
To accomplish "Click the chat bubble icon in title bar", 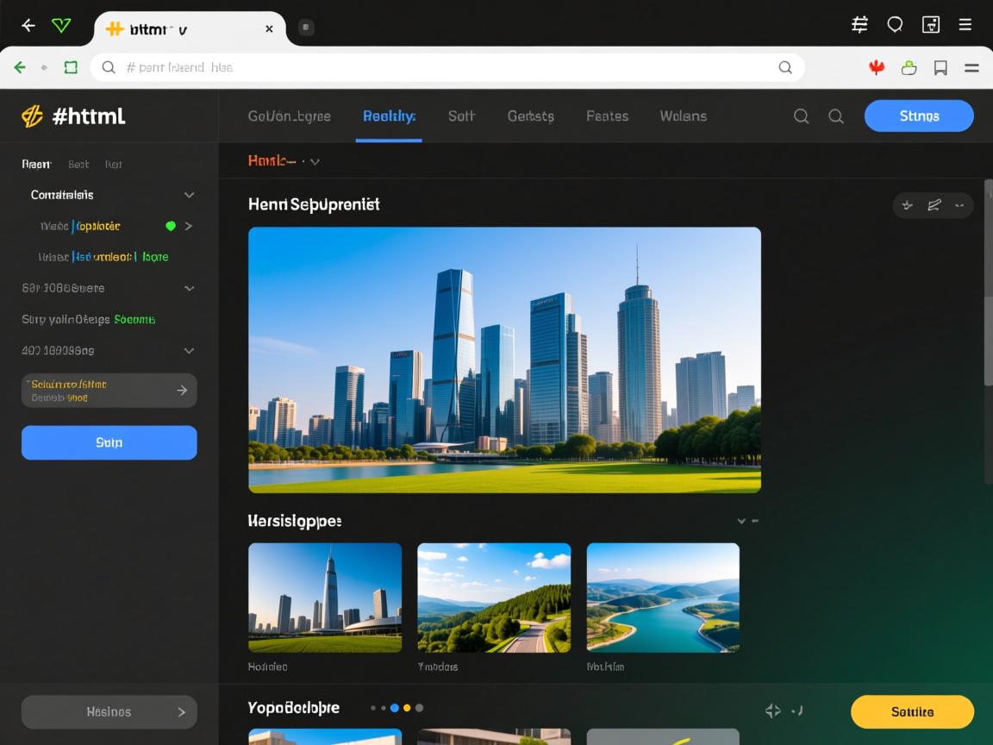I will [895, 25].
